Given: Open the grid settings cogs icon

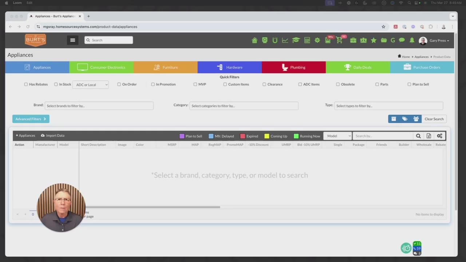Looking at the screenshot, I should [439, 136].
